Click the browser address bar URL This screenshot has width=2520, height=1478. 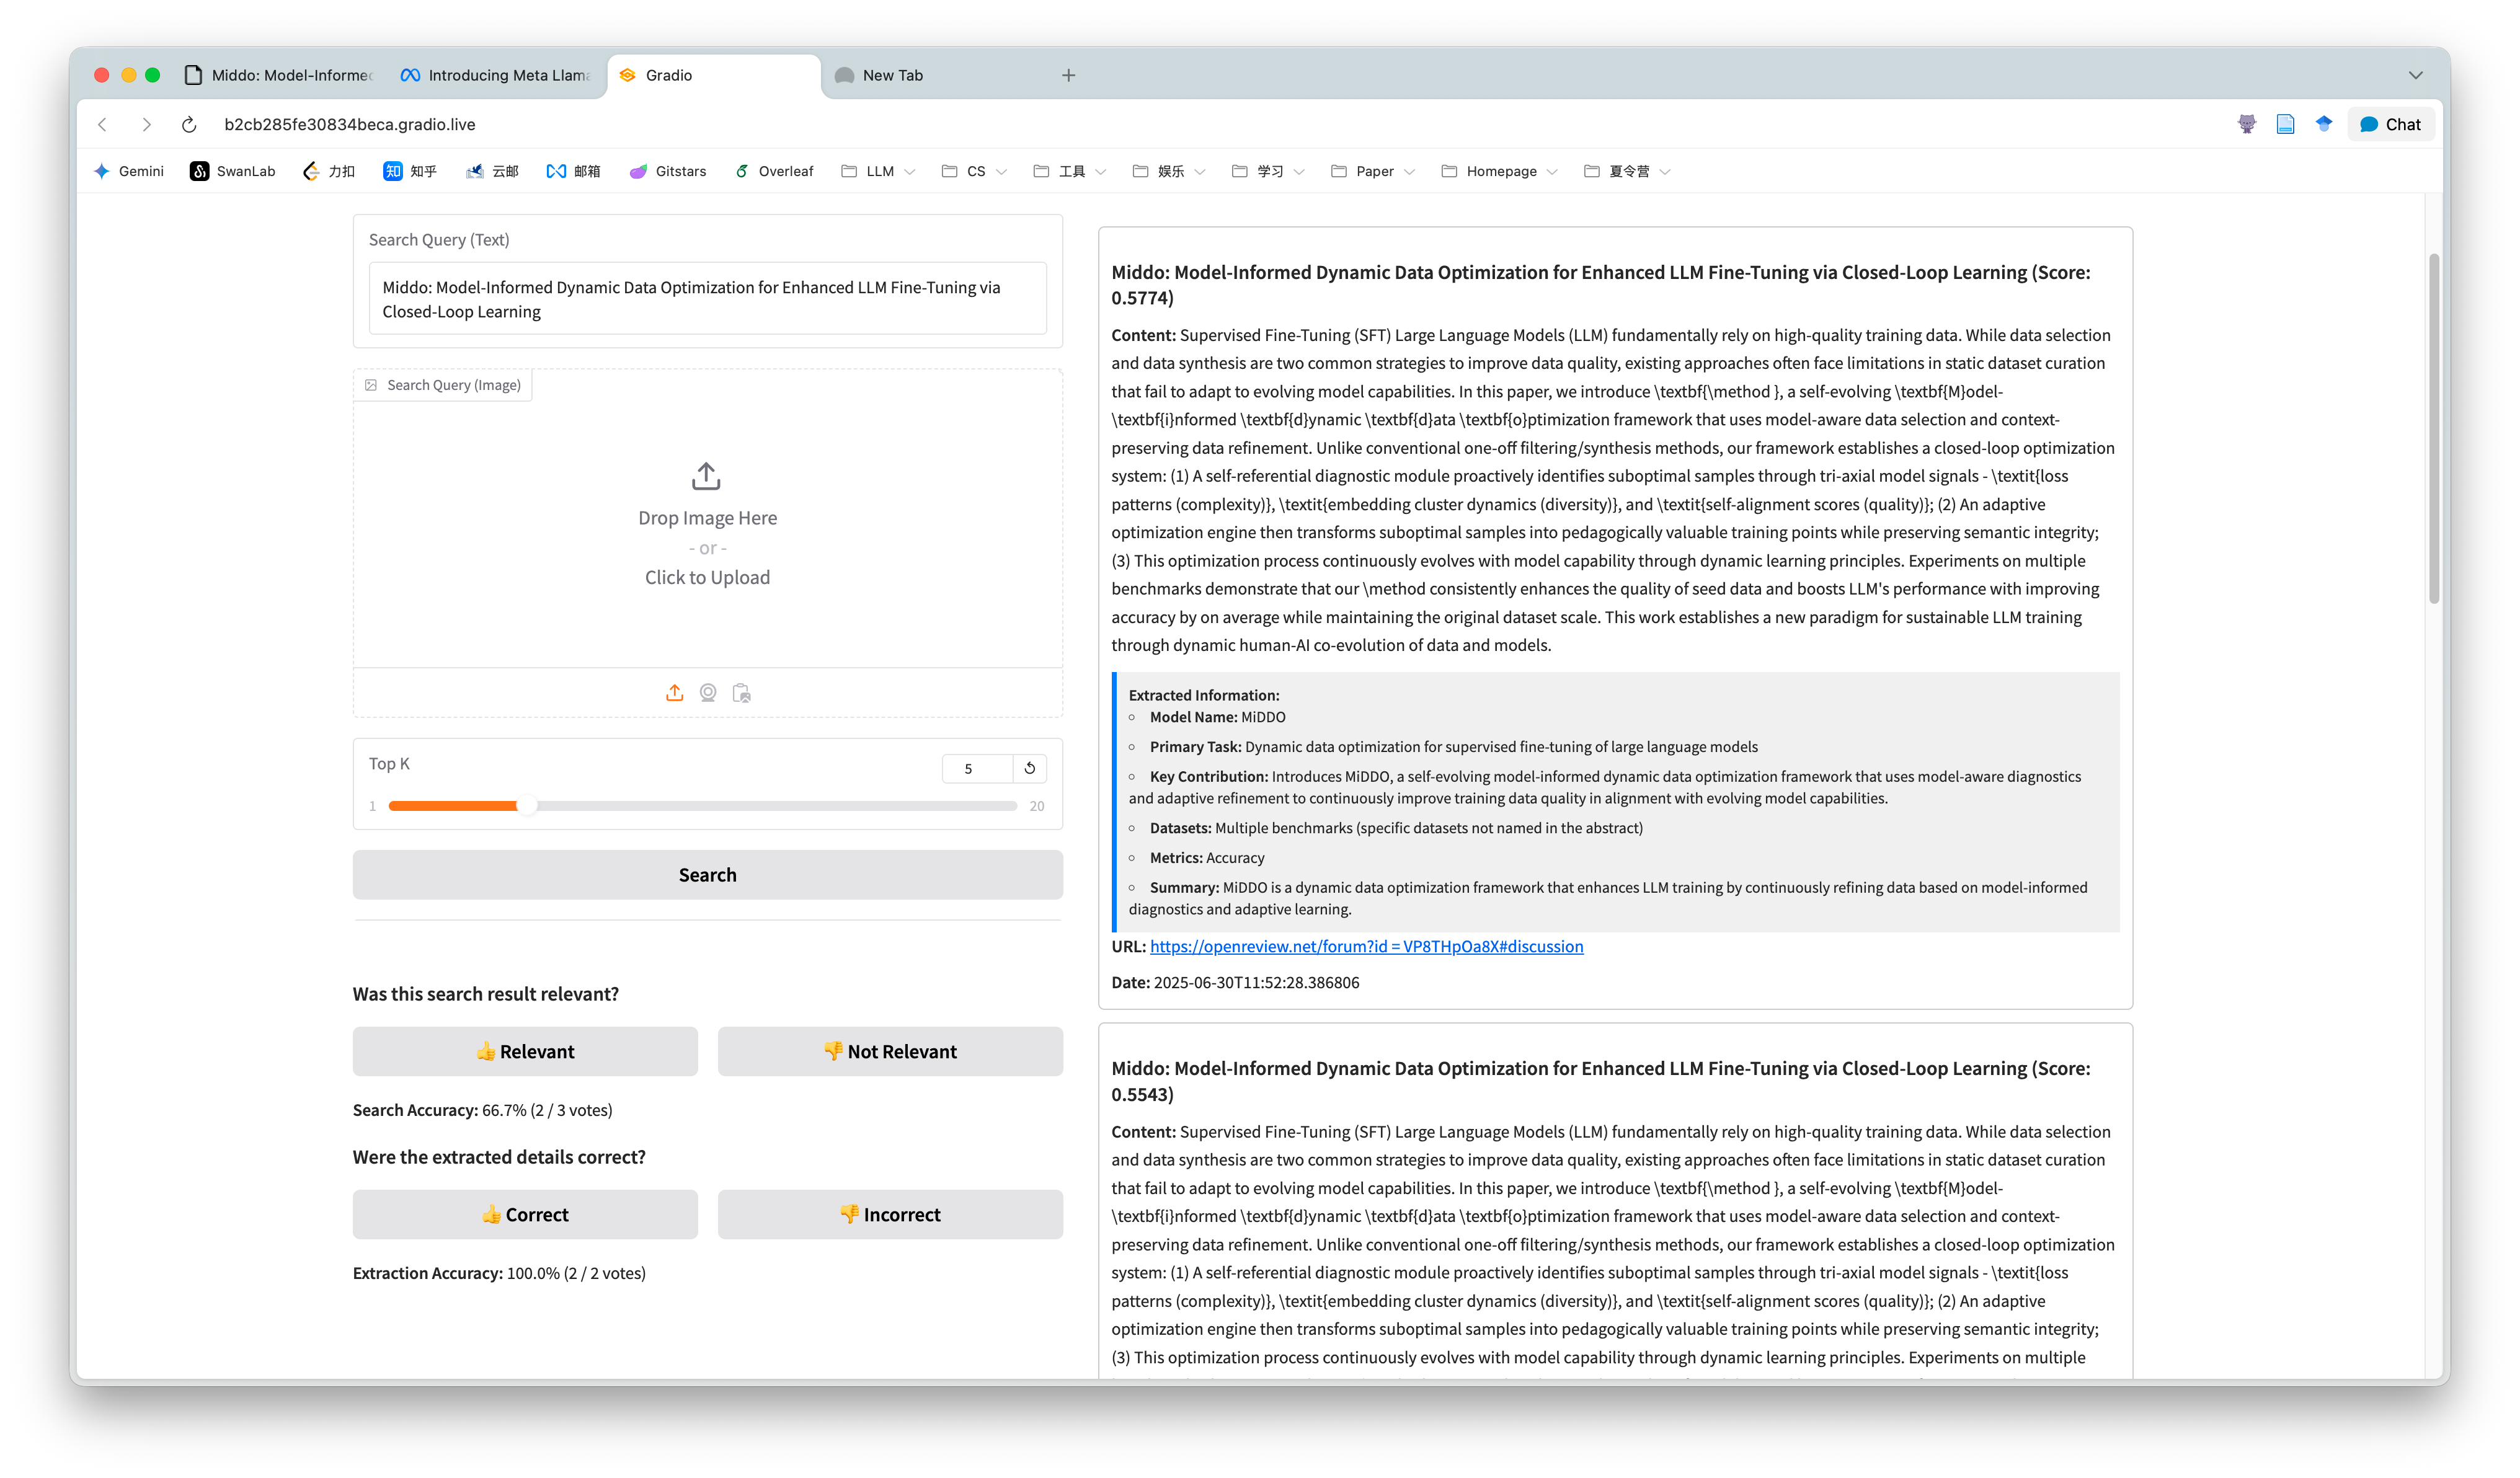click(349, 124)
